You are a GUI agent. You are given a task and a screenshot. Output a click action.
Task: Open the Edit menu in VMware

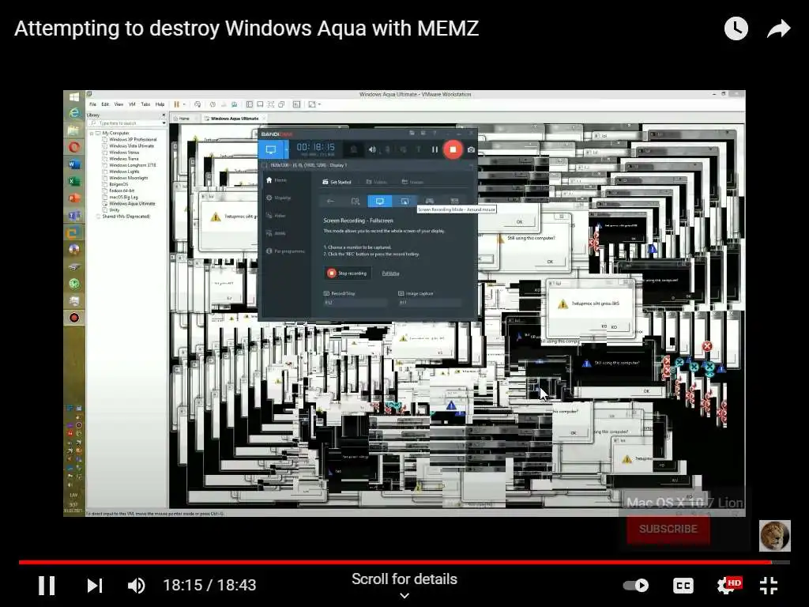point(105,104)
